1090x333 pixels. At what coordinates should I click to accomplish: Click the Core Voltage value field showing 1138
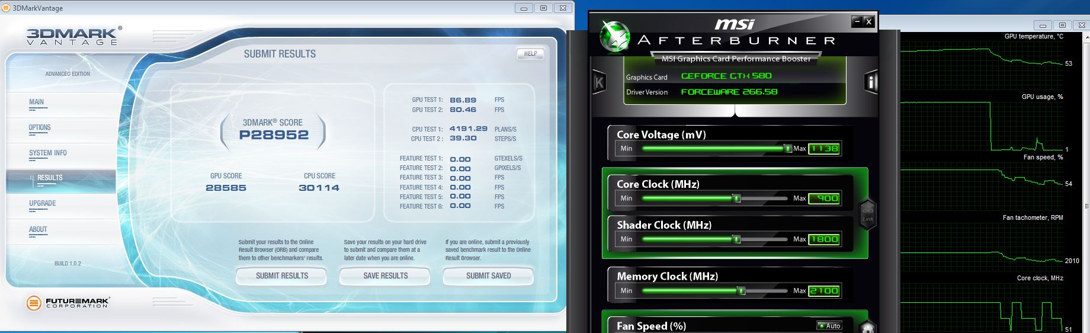tap(824, 149)
